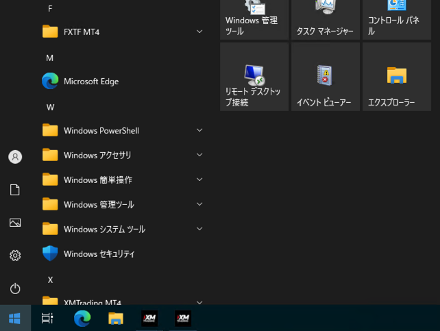
Task: Switch to the first XM Trading taskbar app
Action: pyautogui.click(x=149, y=318)
